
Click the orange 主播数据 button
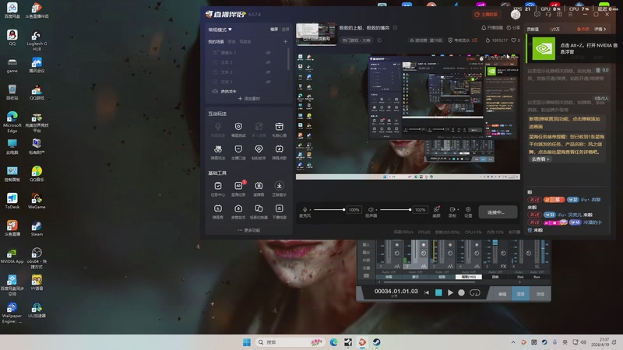point(486,14)
